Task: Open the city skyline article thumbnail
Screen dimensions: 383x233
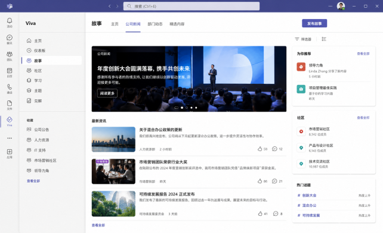Action: [x=113, y=139]
